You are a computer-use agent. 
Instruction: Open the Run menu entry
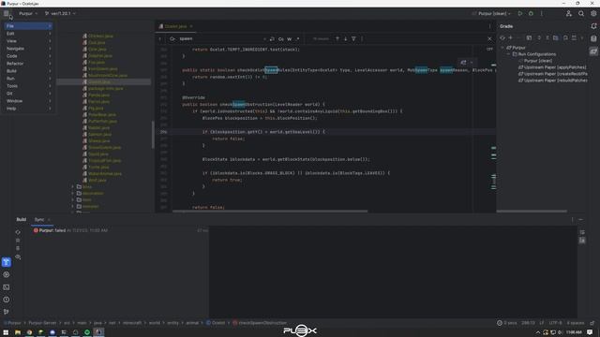coord(28,79)
